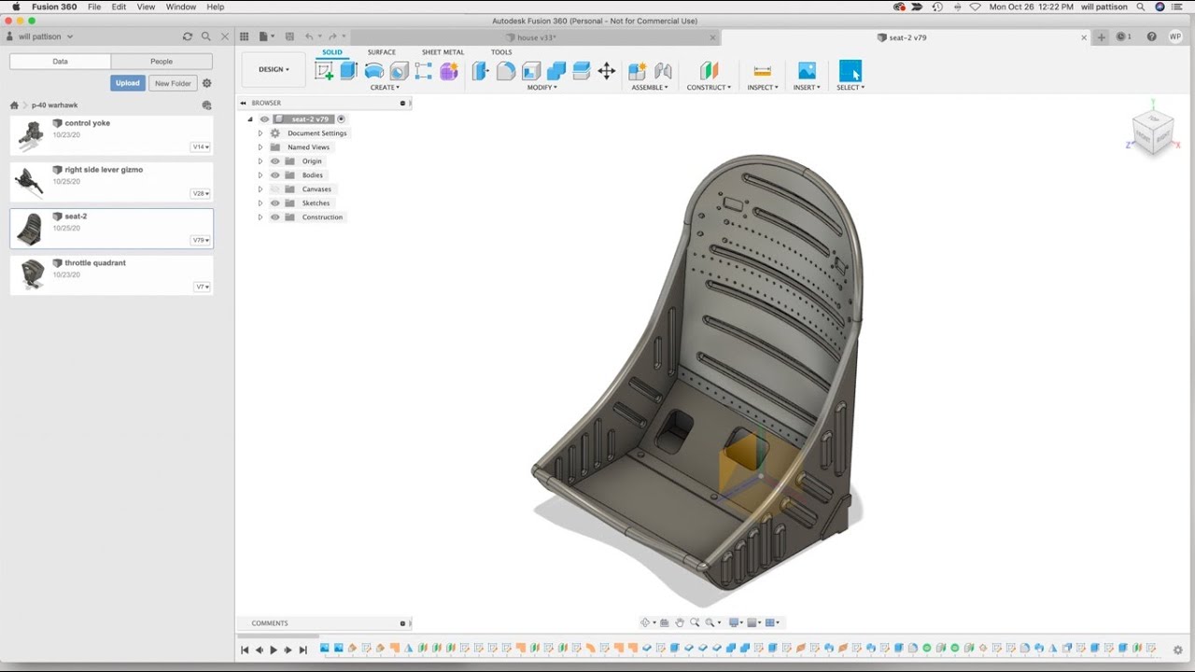Select the Shell tool
Image resolution: width=1195 pixels, height=672 pixels.
coord(531,71)
